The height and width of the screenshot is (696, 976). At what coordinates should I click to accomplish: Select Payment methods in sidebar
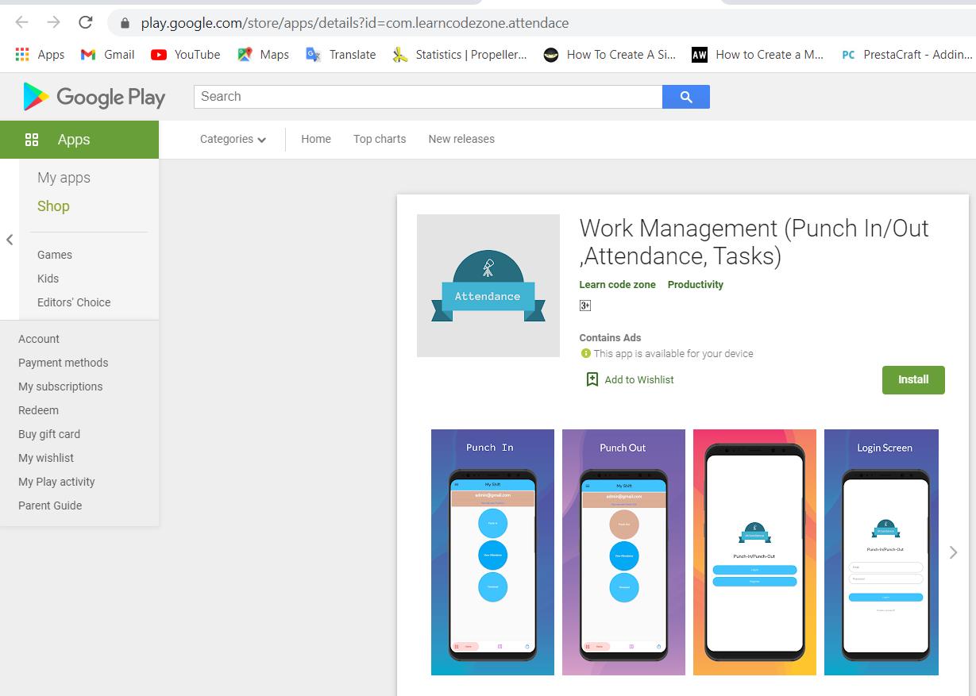64,363
